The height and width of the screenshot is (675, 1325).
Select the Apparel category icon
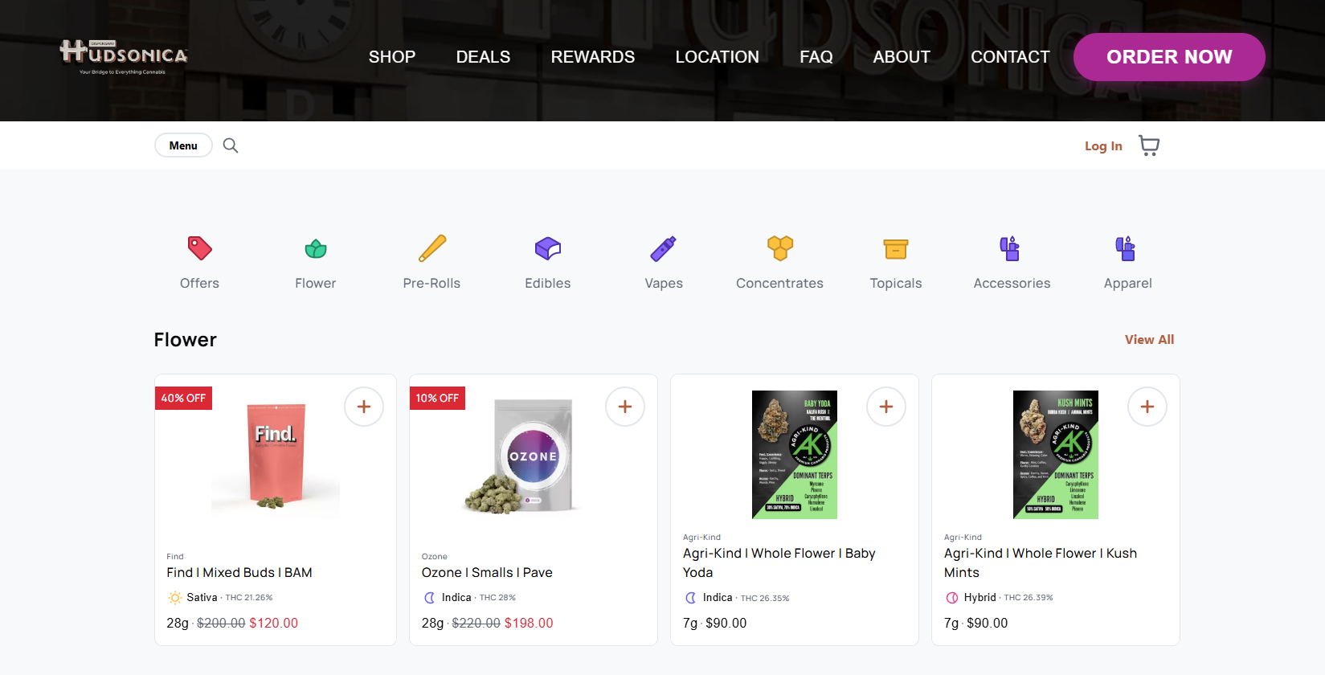1126,248
